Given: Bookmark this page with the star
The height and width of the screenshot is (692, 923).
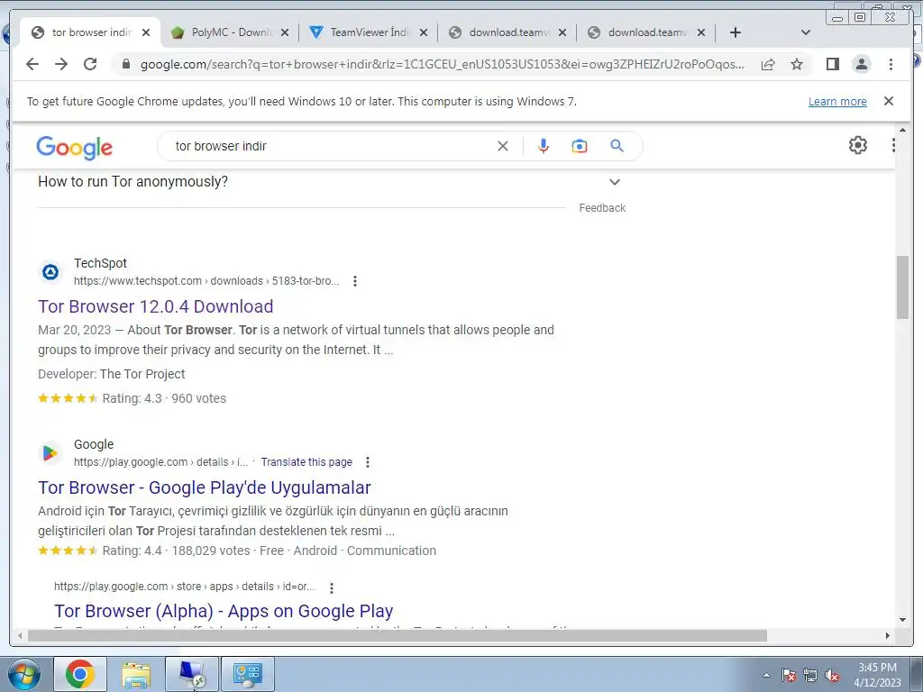Looking at the screenshot, I should coord(797,64).
